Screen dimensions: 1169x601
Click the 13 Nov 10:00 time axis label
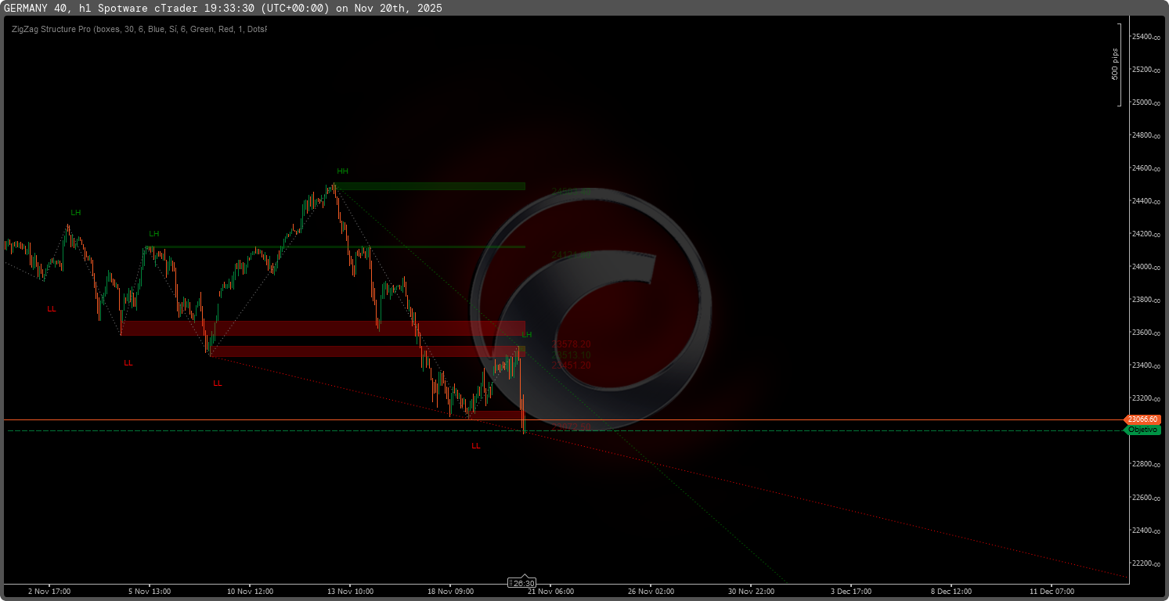coord(350,591)
